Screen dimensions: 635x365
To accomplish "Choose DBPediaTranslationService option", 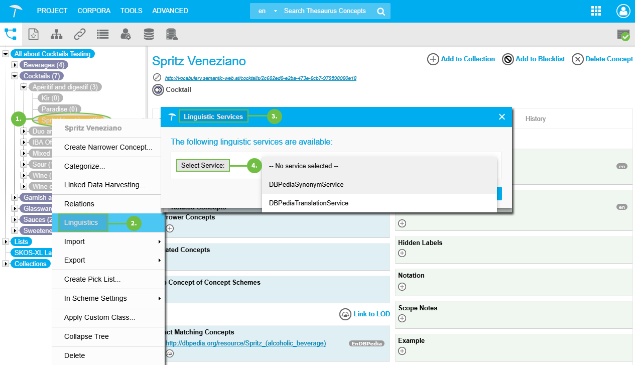I will coord(379,203).
